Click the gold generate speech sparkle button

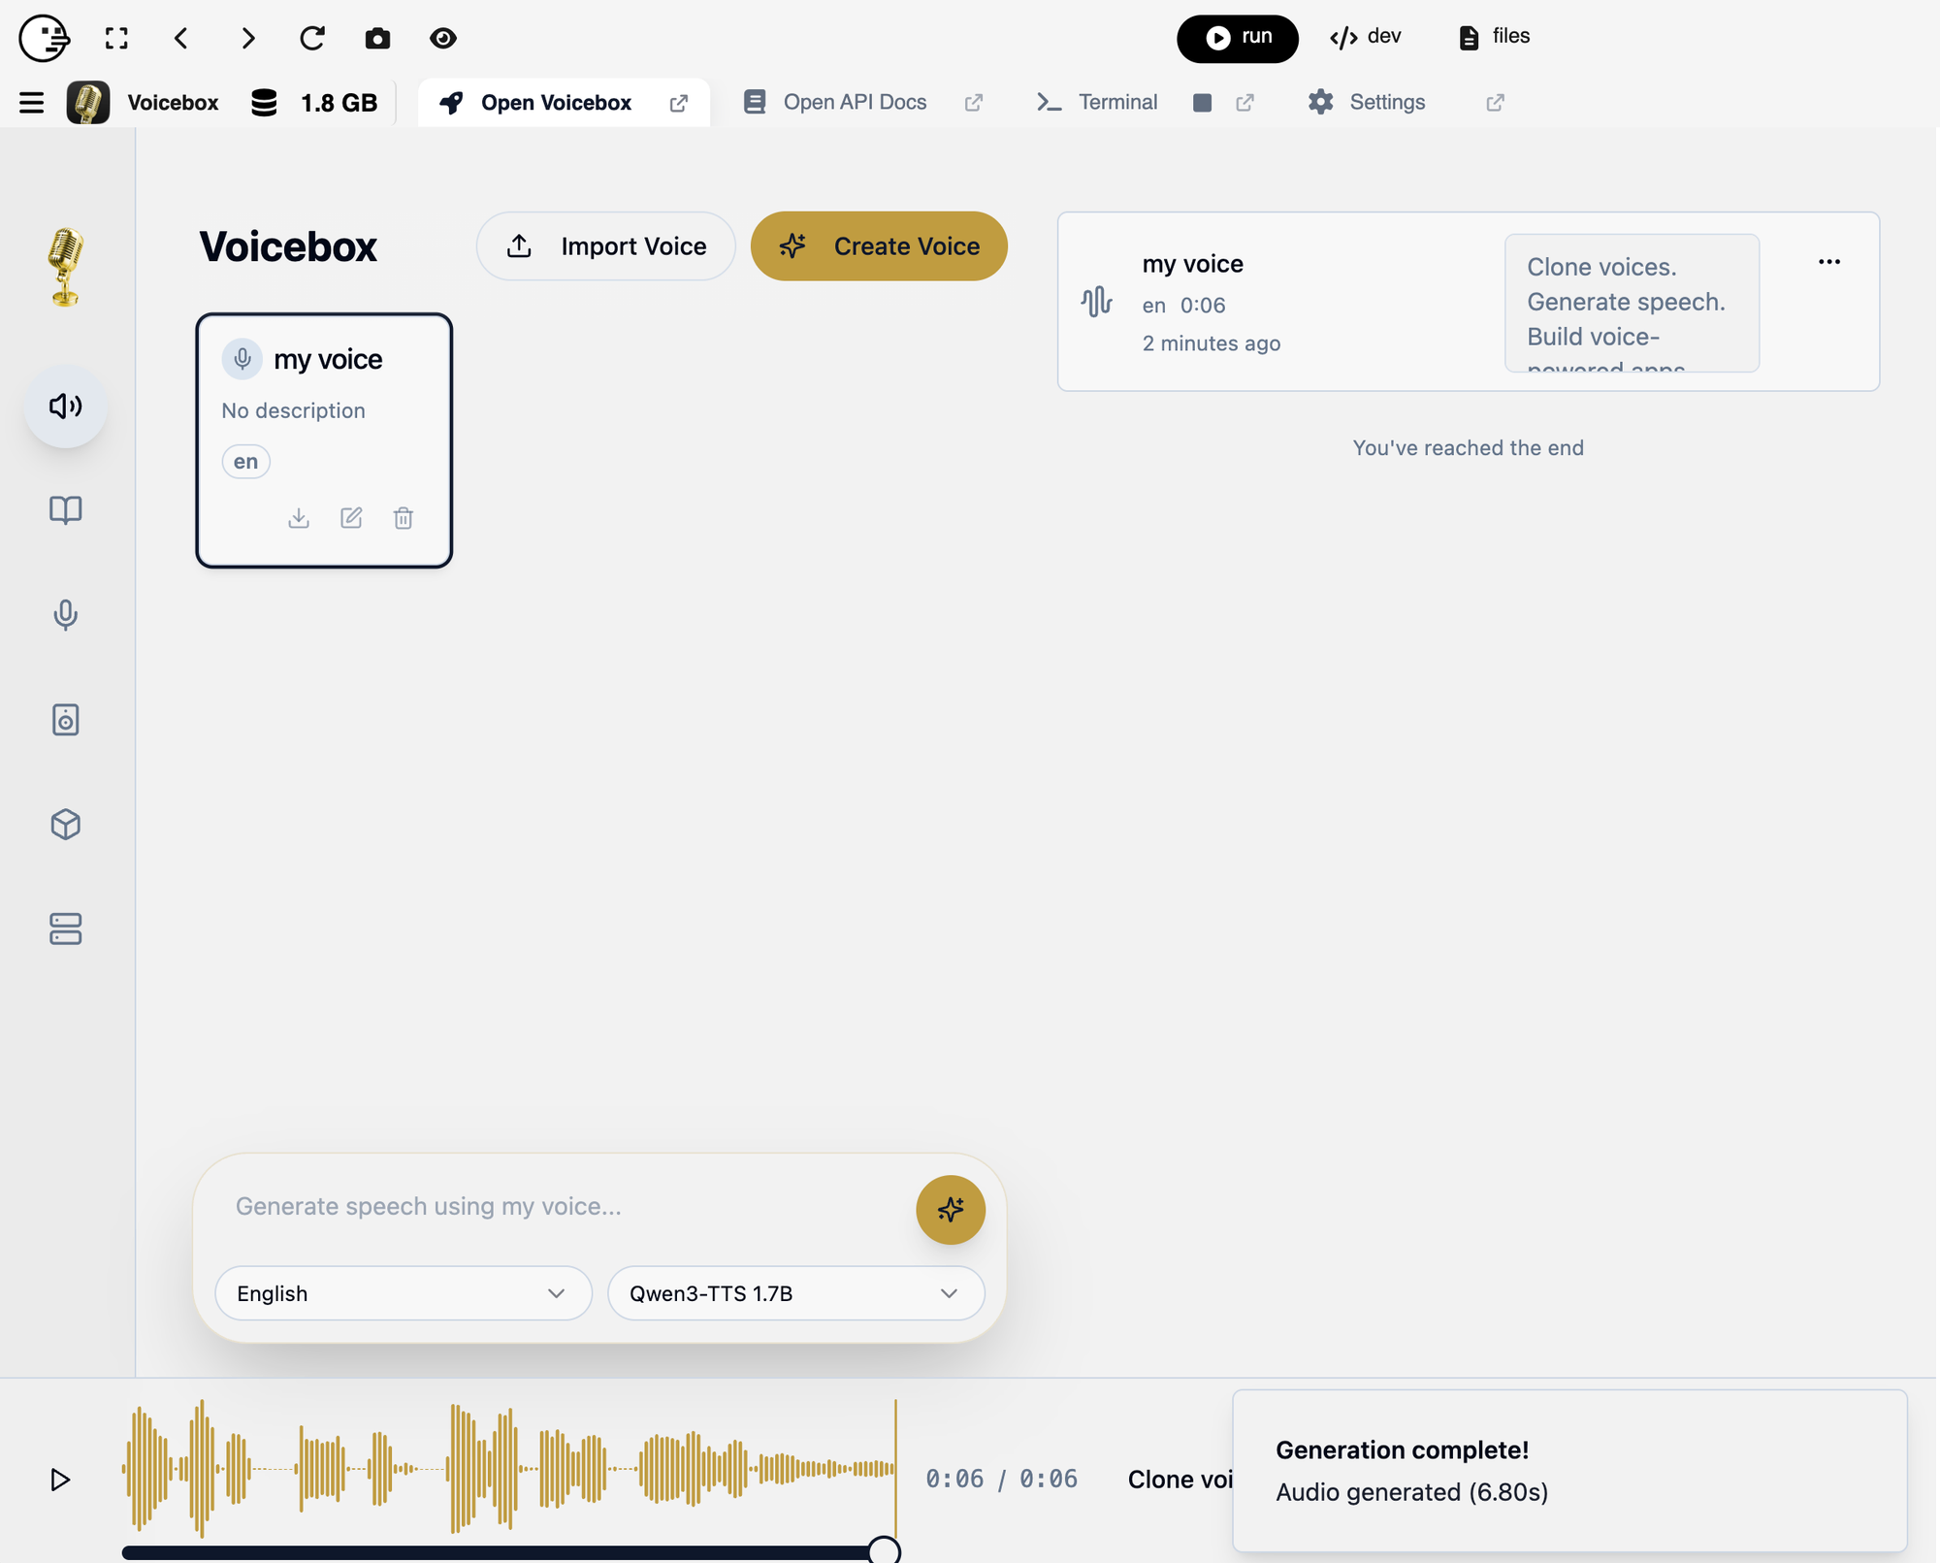[x=950, y=1209]
